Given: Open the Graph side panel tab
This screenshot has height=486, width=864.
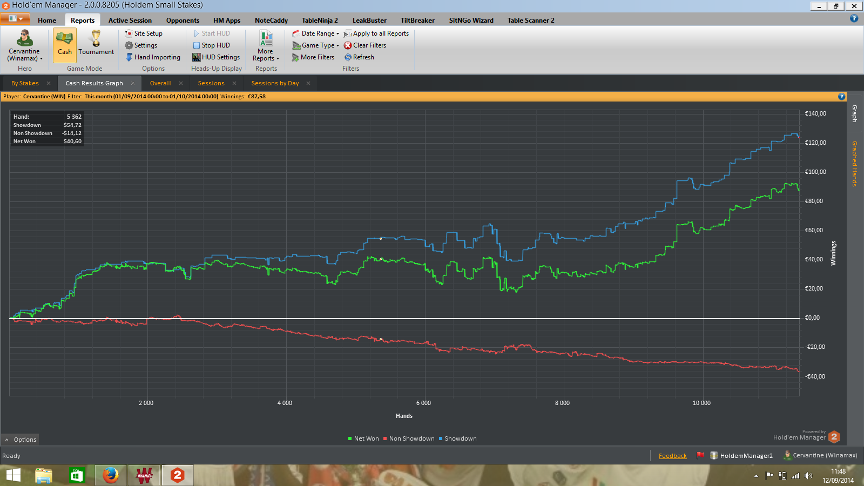Looking at the screenshot, I should (x=854, y=113).
